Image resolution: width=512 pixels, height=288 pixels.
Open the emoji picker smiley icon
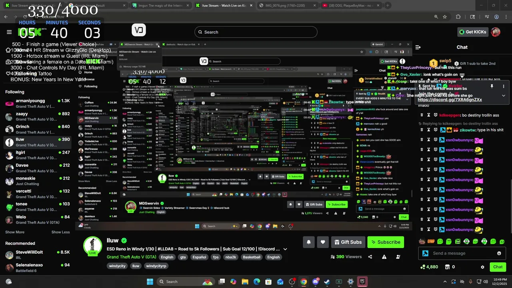pyautogui.click(x=499, y=253)
